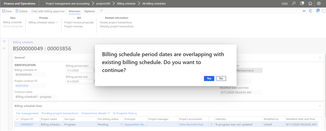Toggle the select-all checkmark in grid header
Image resolution: width=326 pixels, height=131 pixels.
pos(17,119)
